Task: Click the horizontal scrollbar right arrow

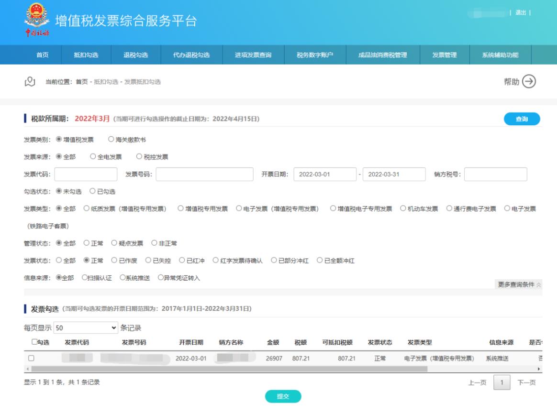Action: [540, 369]
